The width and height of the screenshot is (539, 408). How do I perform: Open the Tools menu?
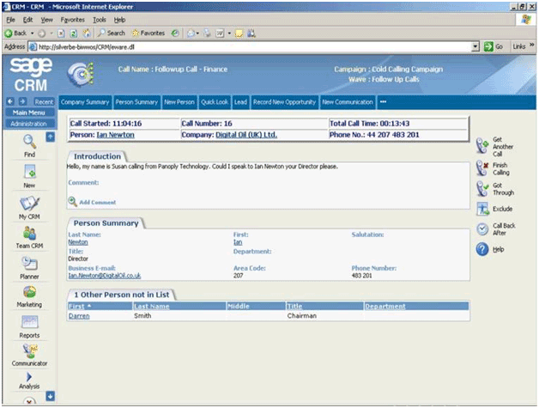pos(100,20)
